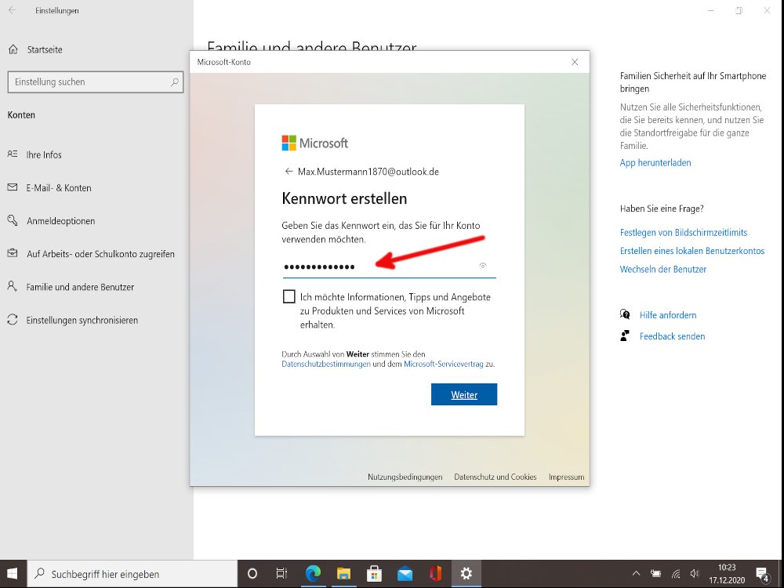784x588 pixels.
Task: Click into the password input field
Action: tap(376, 267)
